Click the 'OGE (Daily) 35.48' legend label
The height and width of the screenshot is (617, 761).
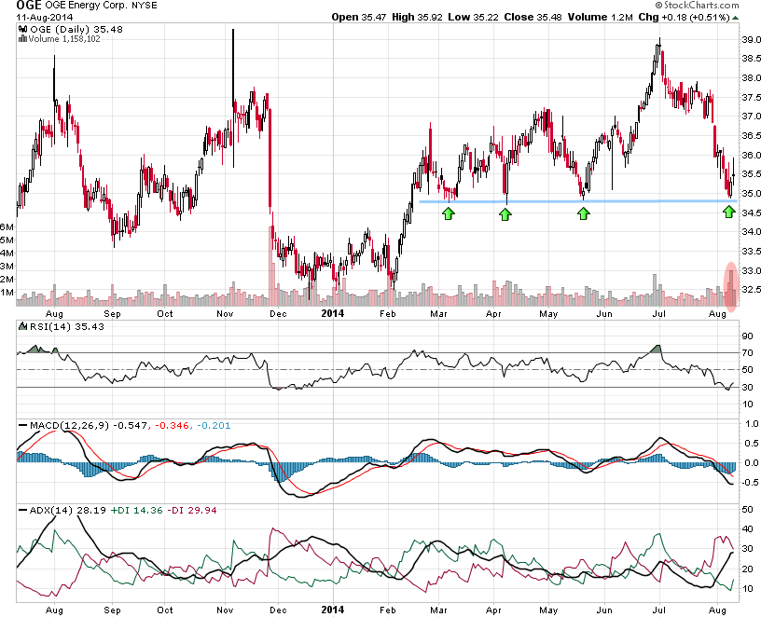(76, 29)
